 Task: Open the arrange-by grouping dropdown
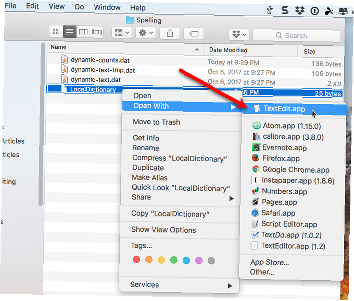coord(122,33)
